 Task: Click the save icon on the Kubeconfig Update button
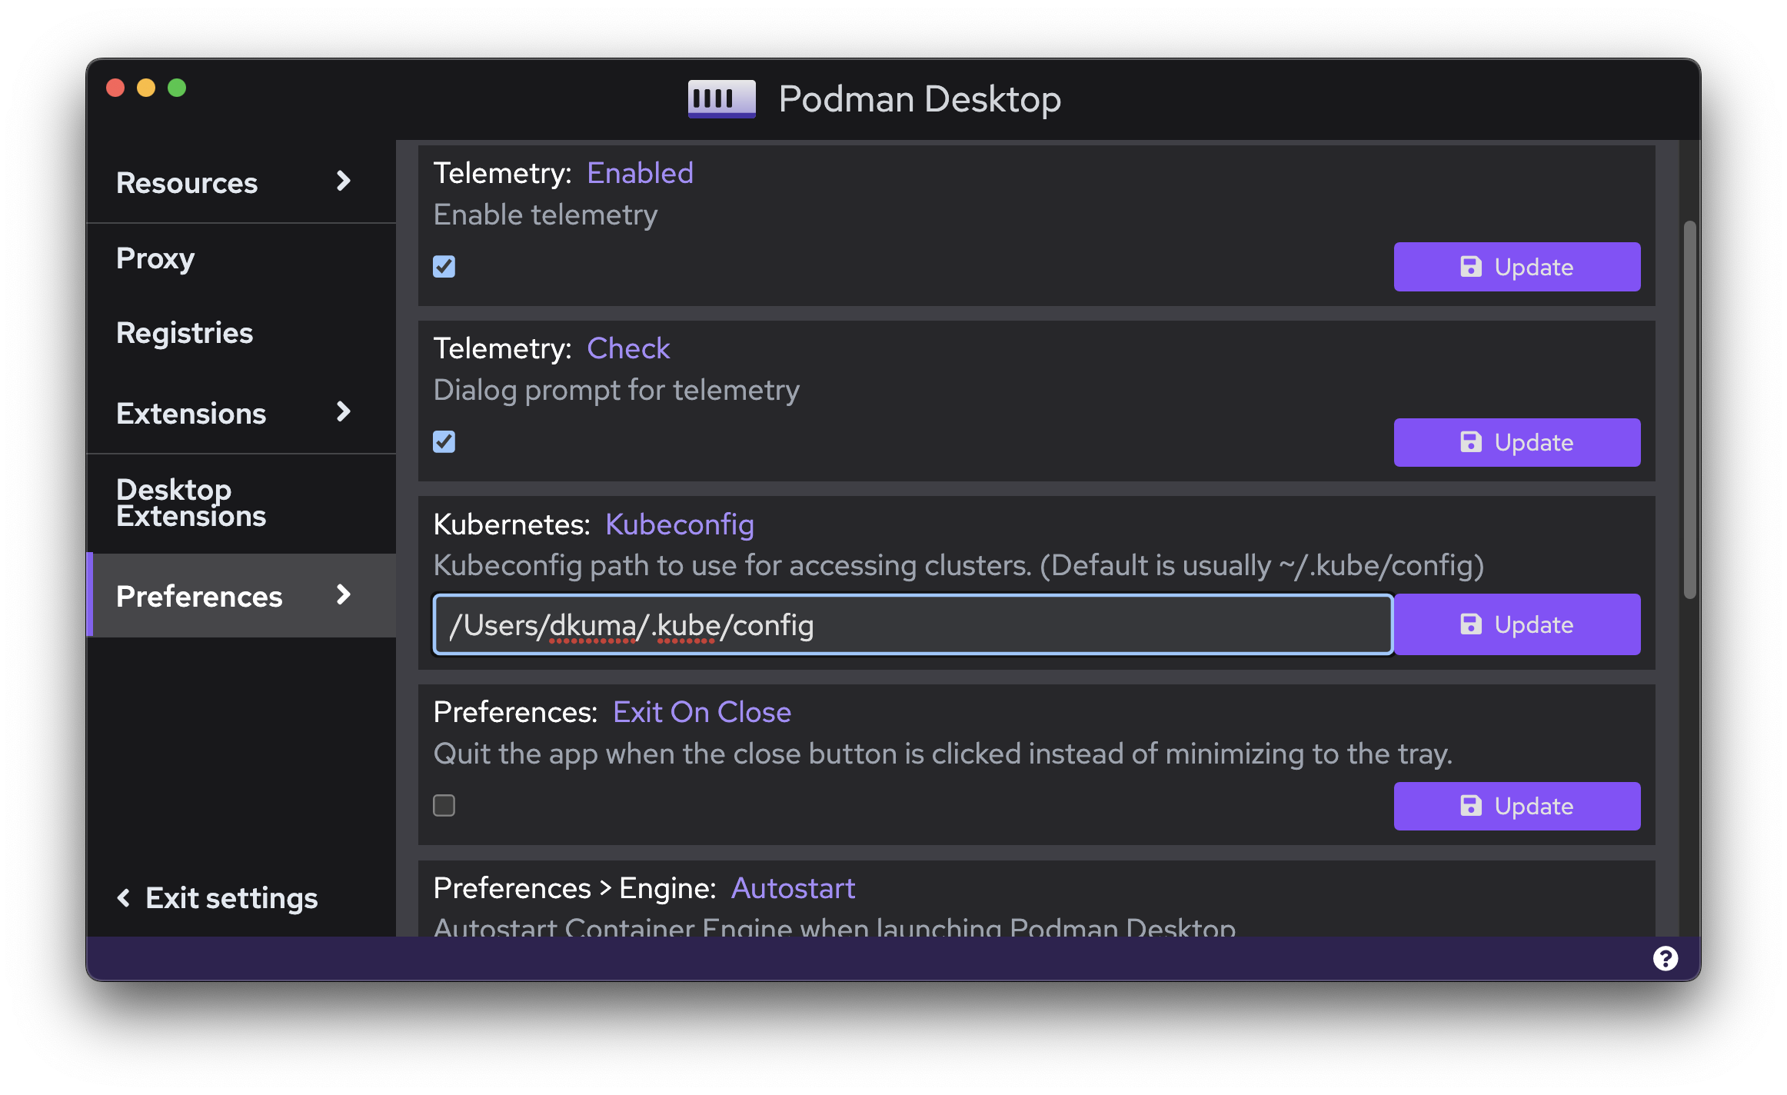click(1470, 624)
